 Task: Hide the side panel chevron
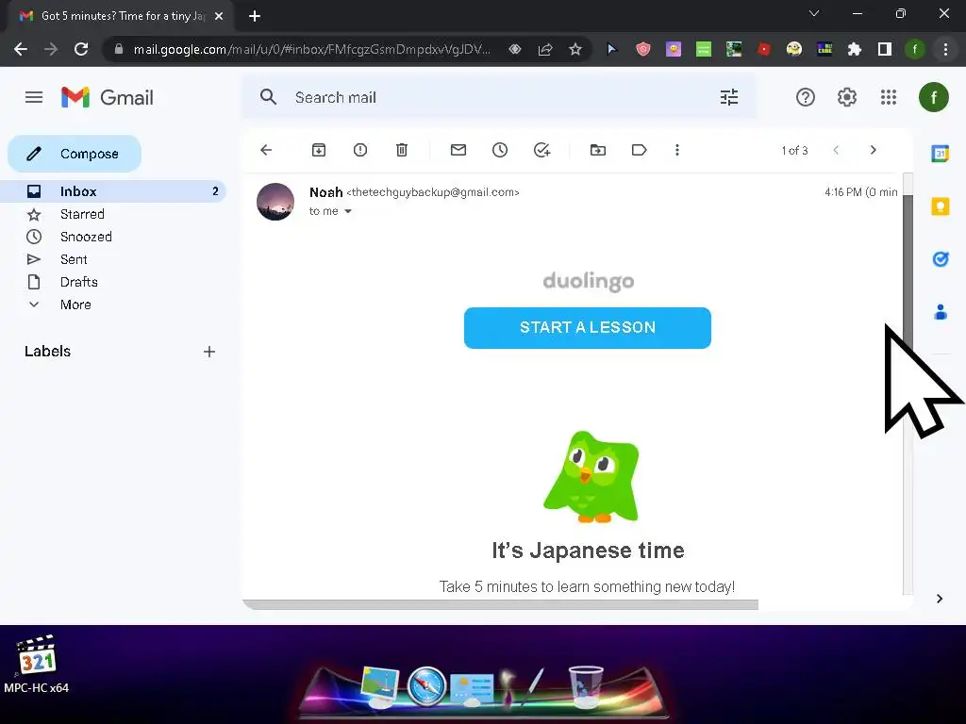coord(940,599)
